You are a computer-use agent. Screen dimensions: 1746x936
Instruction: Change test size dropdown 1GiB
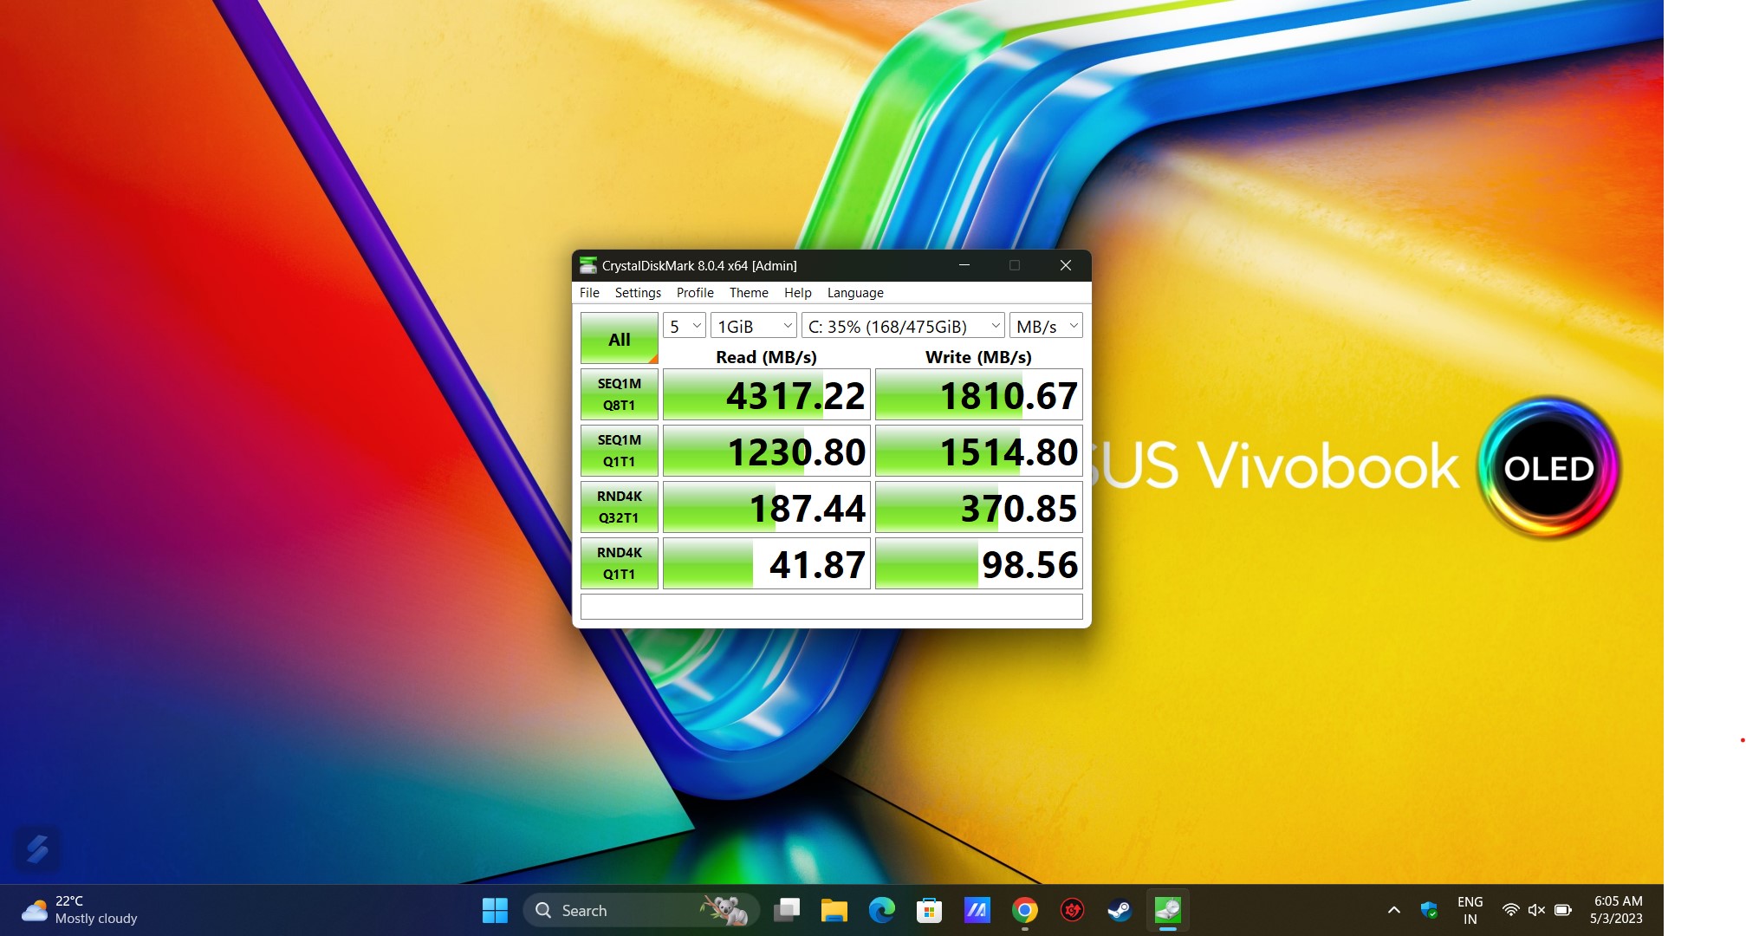(x=754, y=326)
